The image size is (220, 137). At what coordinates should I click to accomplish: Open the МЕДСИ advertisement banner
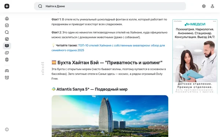click(x=195, y=57)
